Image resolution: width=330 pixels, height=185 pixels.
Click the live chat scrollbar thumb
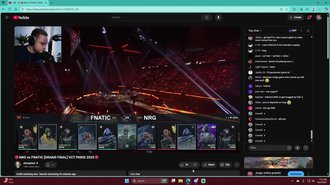[311, 134]
